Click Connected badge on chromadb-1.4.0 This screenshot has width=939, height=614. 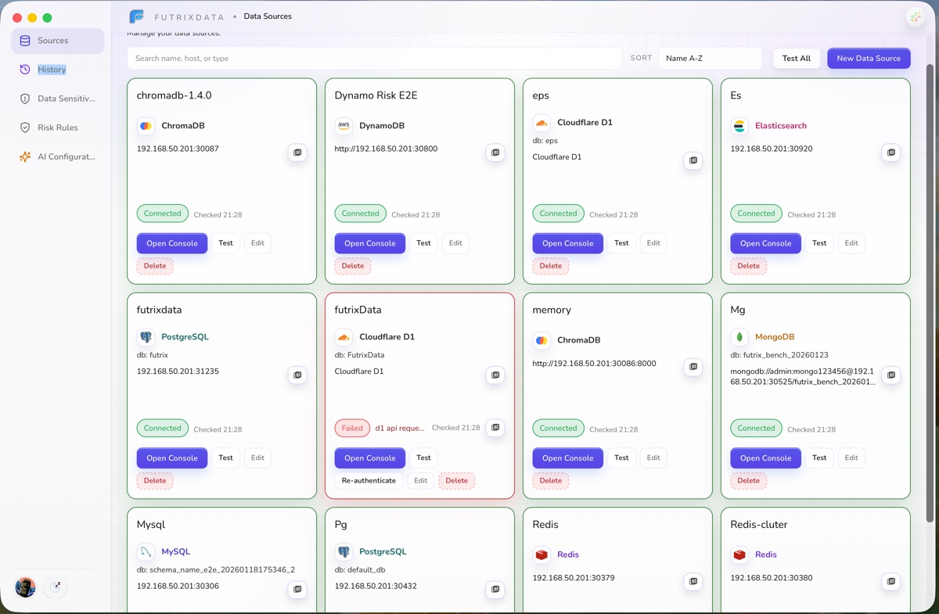163,214
